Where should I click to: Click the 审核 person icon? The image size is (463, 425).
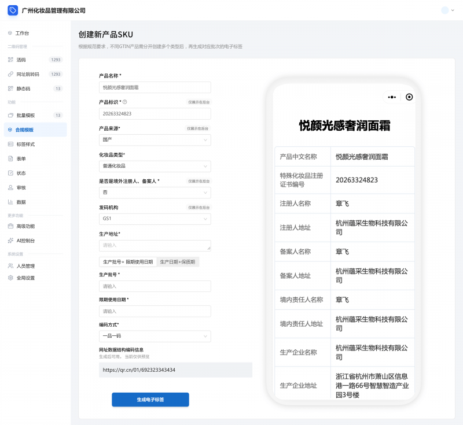click(10, 187)
